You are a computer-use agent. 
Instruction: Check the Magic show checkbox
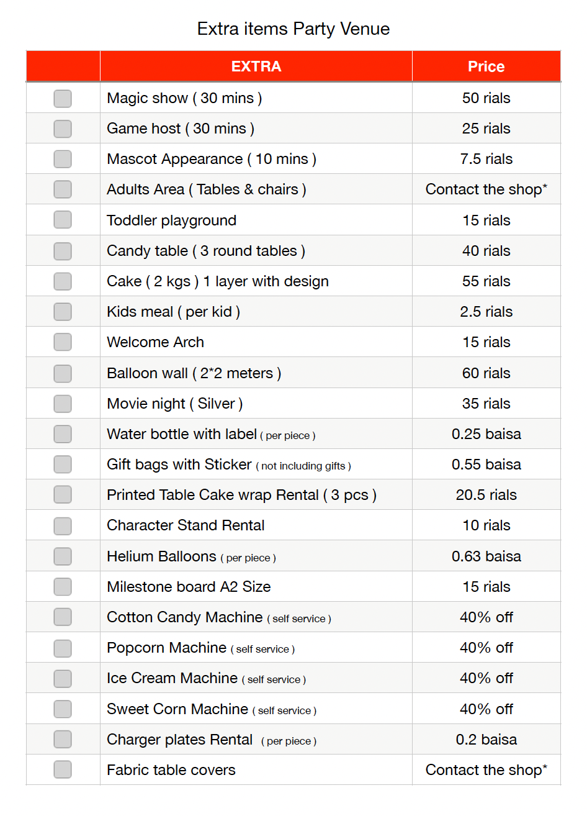click(x=63, y=98)
